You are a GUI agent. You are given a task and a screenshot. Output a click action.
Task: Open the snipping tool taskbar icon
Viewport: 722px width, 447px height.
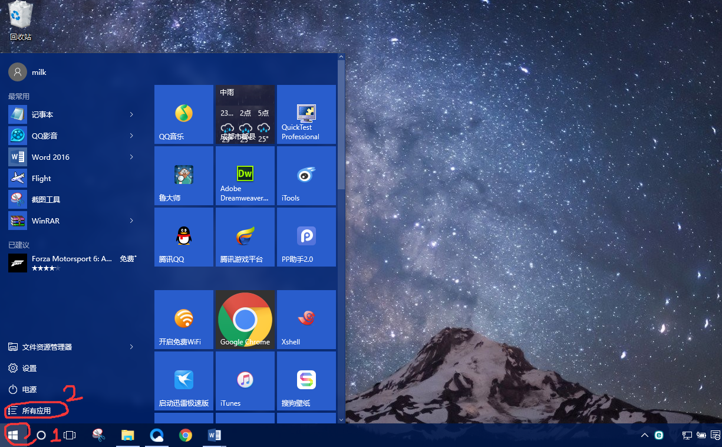coord(99,435)
